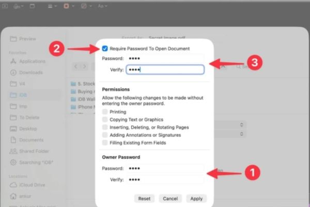Enable Filling Existing Form Fields checkbox
Viewport: 310px width, 207px height.
tap(105, 143)
